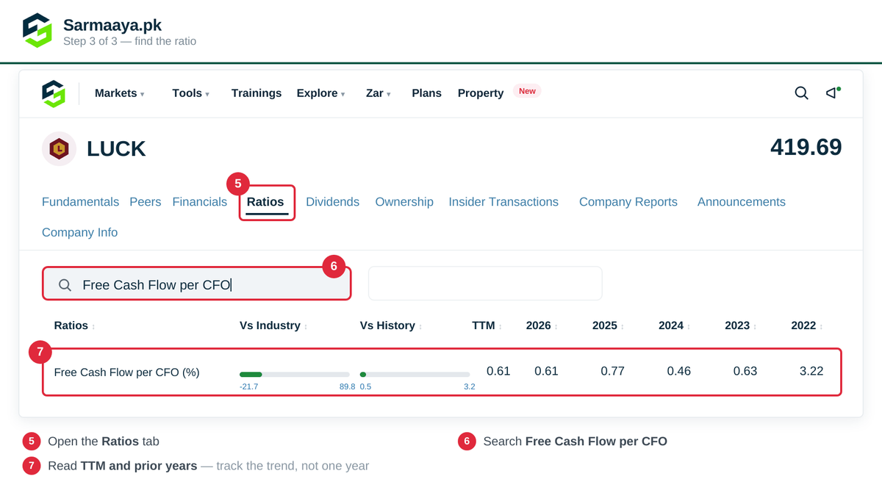Sort by the Ratios column arrow
Screen dimensions: 882x479
tap(93, 326)
